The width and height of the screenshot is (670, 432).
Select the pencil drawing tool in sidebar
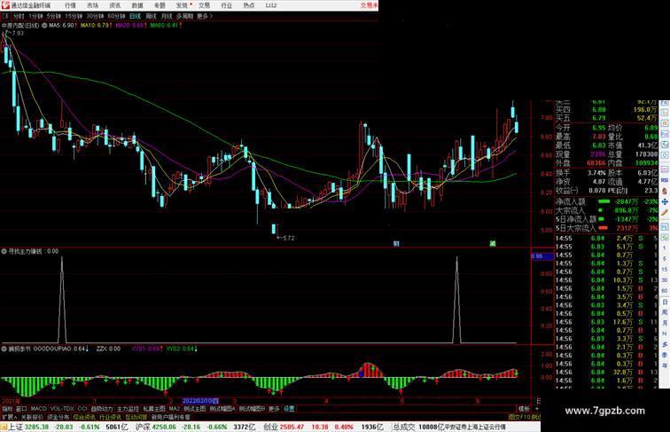tap(665, 213)
